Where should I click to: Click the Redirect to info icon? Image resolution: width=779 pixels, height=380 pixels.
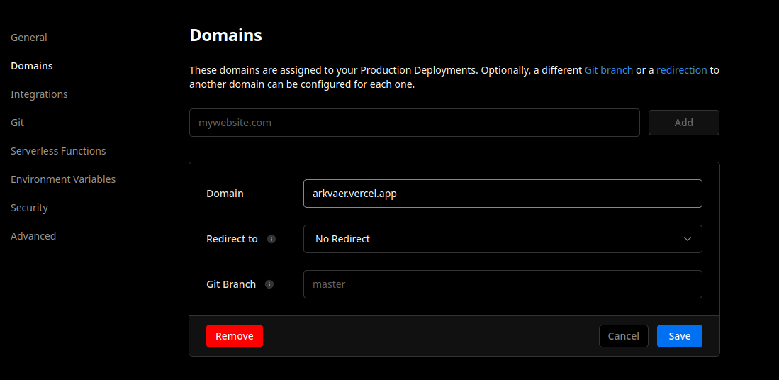[x=271, y=239]
